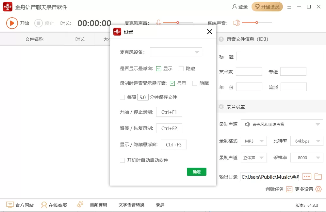The width and height of the screenshot is (326, 212).
Task: Open the 文字语音转换 link
Action: pyautogui.click(x=131, y=205)
